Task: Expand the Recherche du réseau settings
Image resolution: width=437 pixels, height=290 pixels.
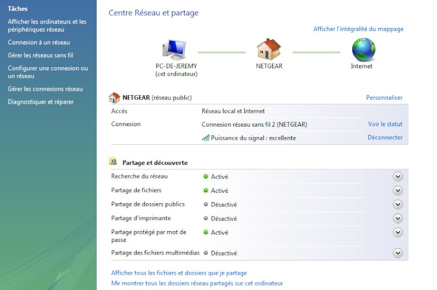Action: 398,176
